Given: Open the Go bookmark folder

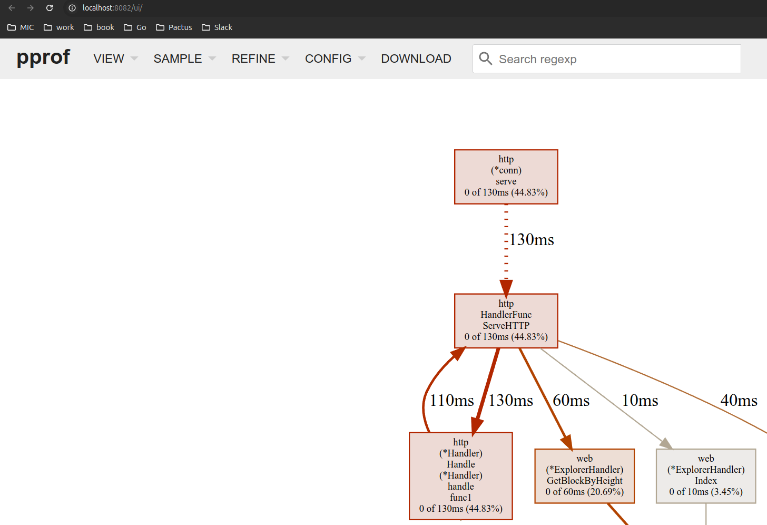Looking at the screenshot, I should 135,27.
